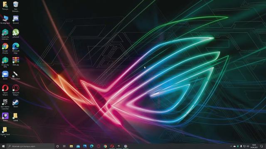266x149 pixels.
Task: Select the This PC (Bu bilgisayar) desktop icon
Action: pyautogui.click(x=5, y=19)
